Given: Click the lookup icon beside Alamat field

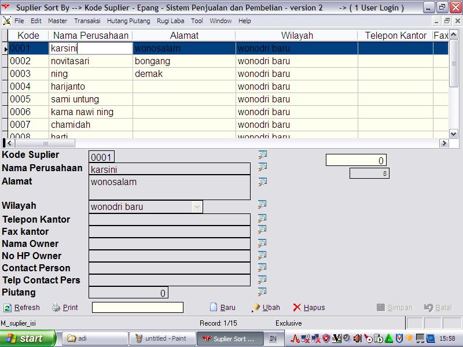Looking at the screenshot, I should (x=262, y=182).
